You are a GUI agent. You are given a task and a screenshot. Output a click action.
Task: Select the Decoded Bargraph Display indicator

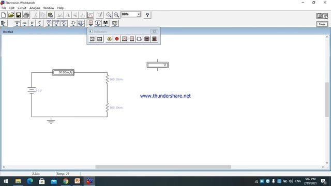(155, 39)
